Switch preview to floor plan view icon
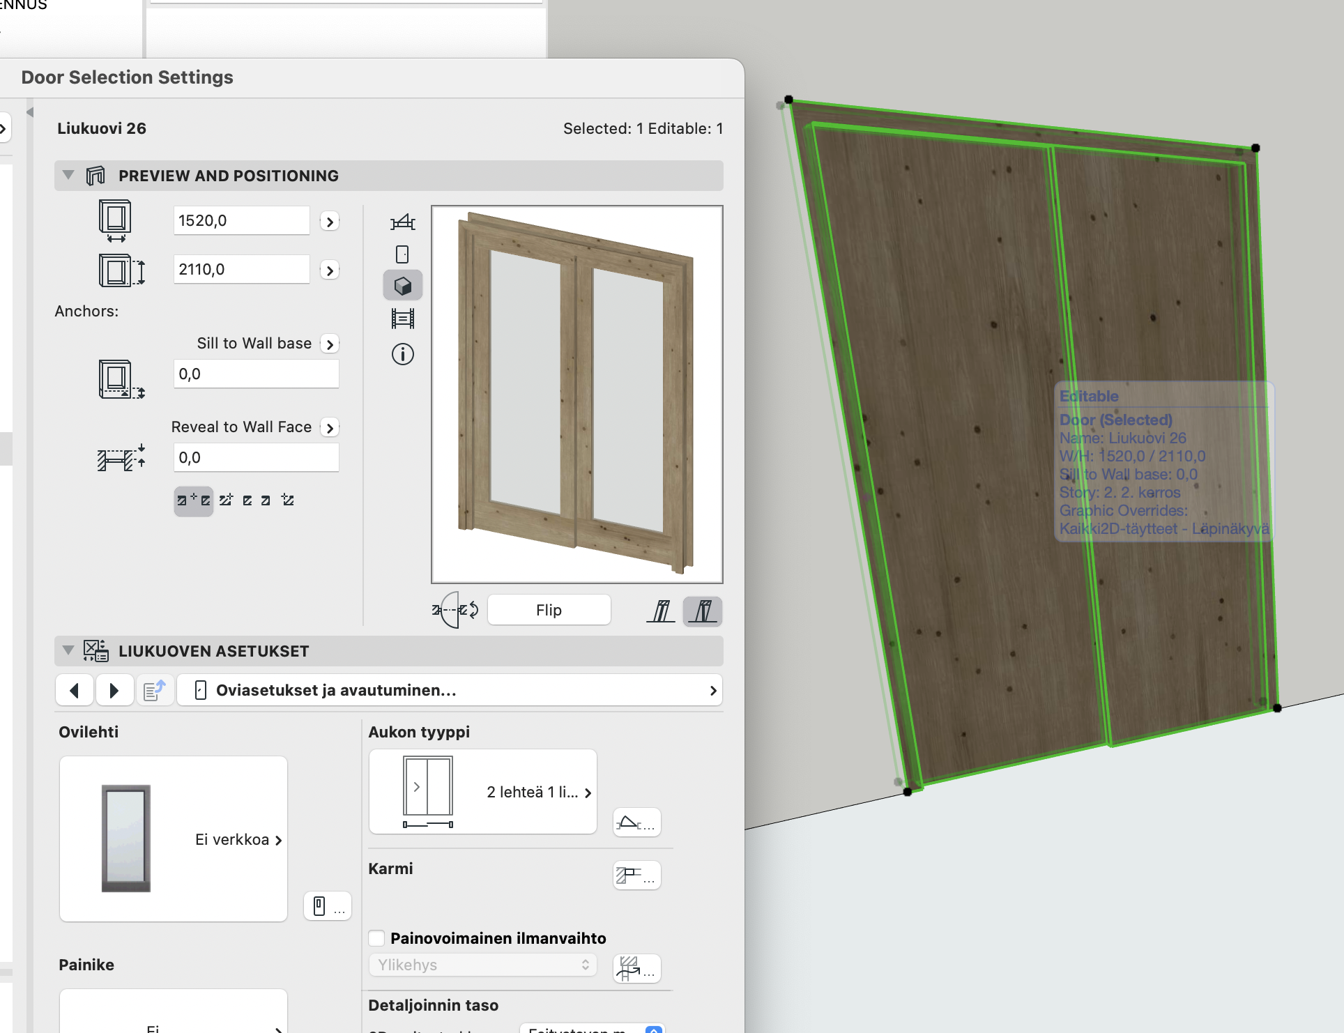The width and height of the screenshot is (1344, 1033). pos(402,222)
